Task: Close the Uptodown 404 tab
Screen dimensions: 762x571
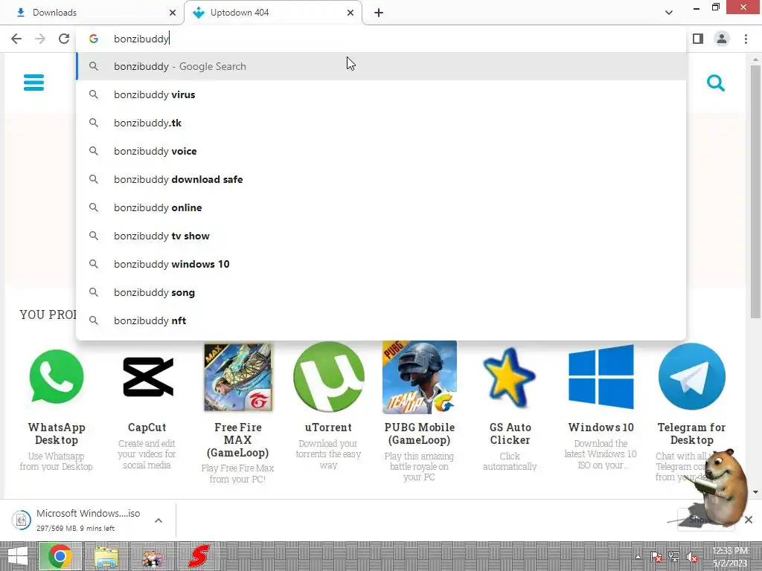Action: tap(350, 13)
